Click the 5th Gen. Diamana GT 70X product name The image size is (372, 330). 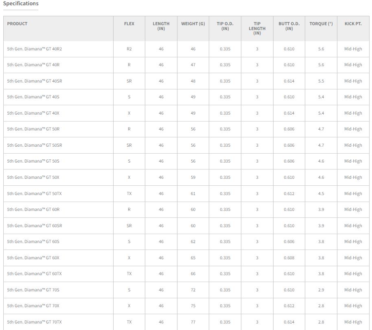(x=33, y=306)
